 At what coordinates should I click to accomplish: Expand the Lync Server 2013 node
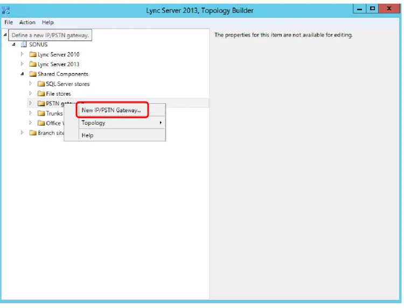pos(22,64)
